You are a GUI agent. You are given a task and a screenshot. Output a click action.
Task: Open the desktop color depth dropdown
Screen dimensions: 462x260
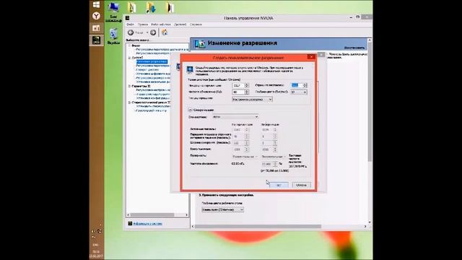click(223, 209)
